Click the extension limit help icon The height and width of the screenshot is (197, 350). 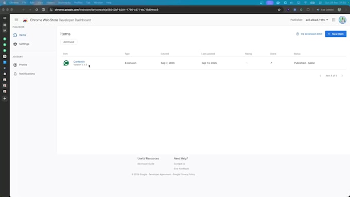(x=297, y=34)
